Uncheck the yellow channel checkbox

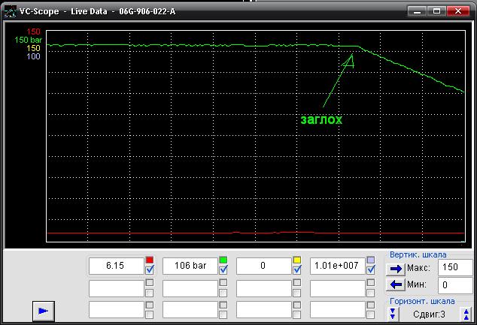pos(297,269)
